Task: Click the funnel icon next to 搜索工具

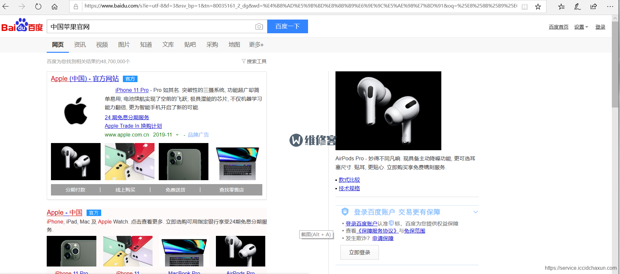Action: coord(243,61)
